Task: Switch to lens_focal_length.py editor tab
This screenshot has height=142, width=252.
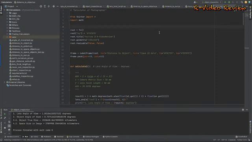Action: click(116, 6)
